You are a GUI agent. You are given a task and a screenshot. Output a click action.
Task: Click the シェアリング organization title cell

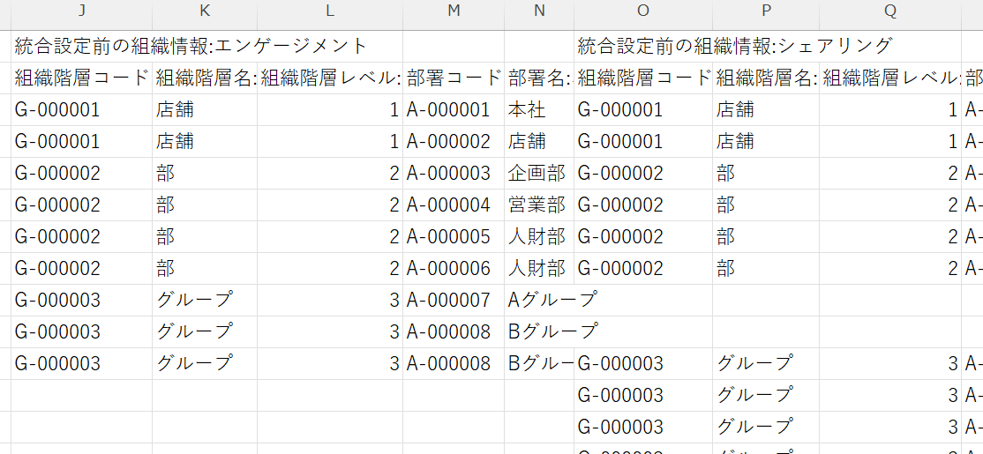click(x=734, y=46)
